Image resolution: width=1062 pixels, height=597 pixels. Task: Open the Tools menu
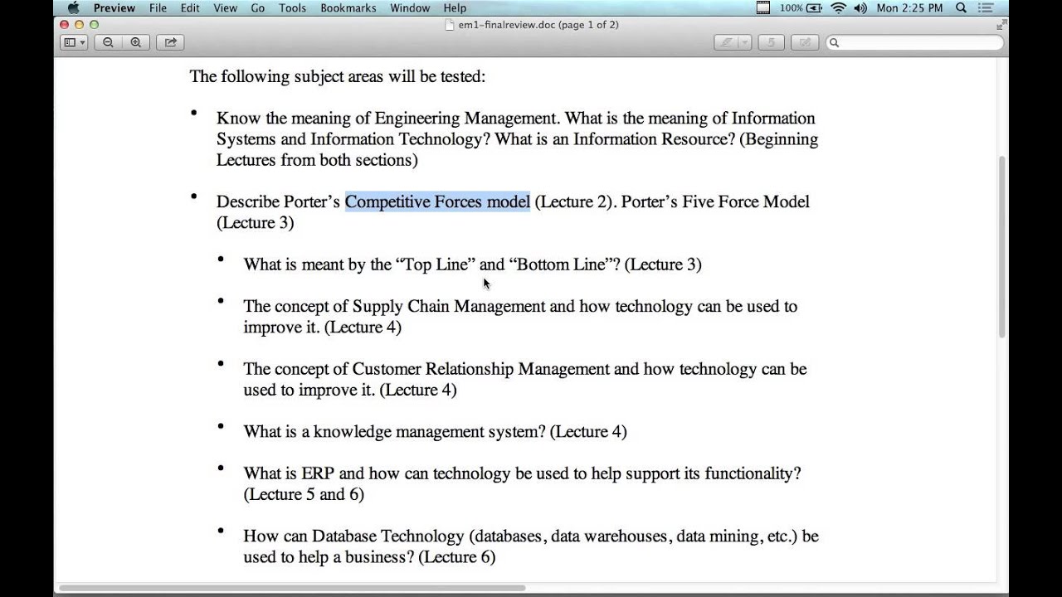(x=292, y=7)
